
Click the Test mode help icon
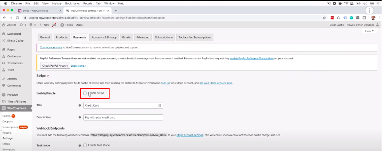pos(80,145)
